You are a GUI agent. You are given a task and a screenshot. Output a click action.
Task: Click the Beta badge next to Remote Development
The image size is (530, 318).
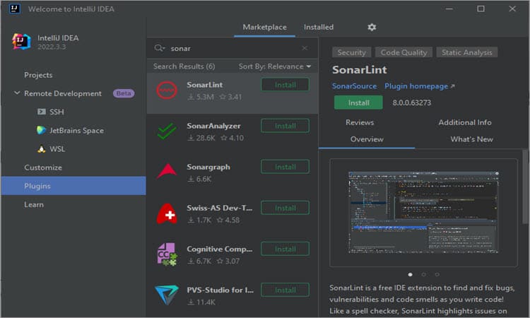pyautogui.click(x=124, y=93)
